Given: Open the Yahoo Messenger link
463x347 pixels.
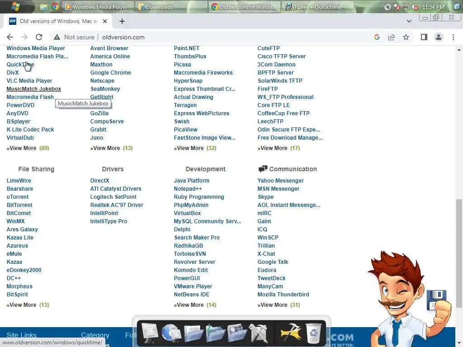Looking at the screenshot, I should (x=280, y=181).
